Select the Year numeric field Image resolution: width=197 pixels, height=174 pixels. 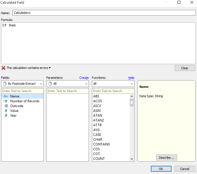13,116
